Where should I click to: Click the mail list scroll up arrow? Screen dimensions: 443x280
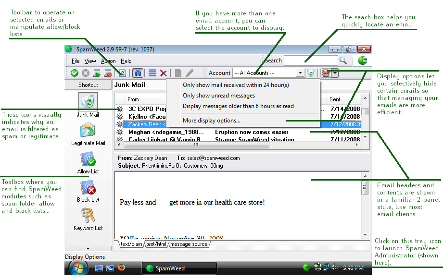[365, 98]
